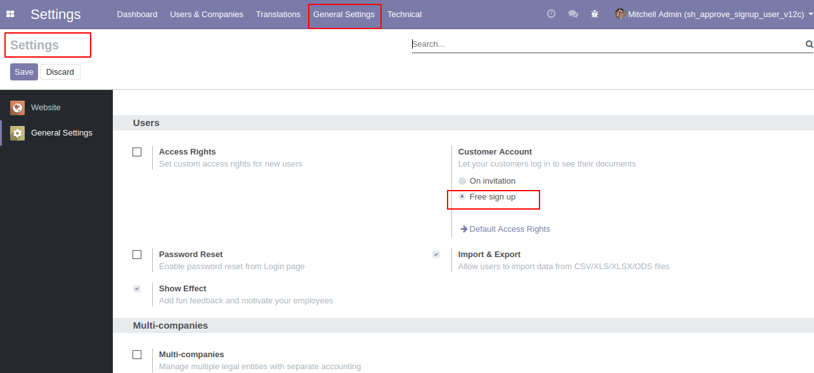Viewport: 814px width, 373px height.
Task: Open the conversations chat icon
Action: (x=573, y=14)
